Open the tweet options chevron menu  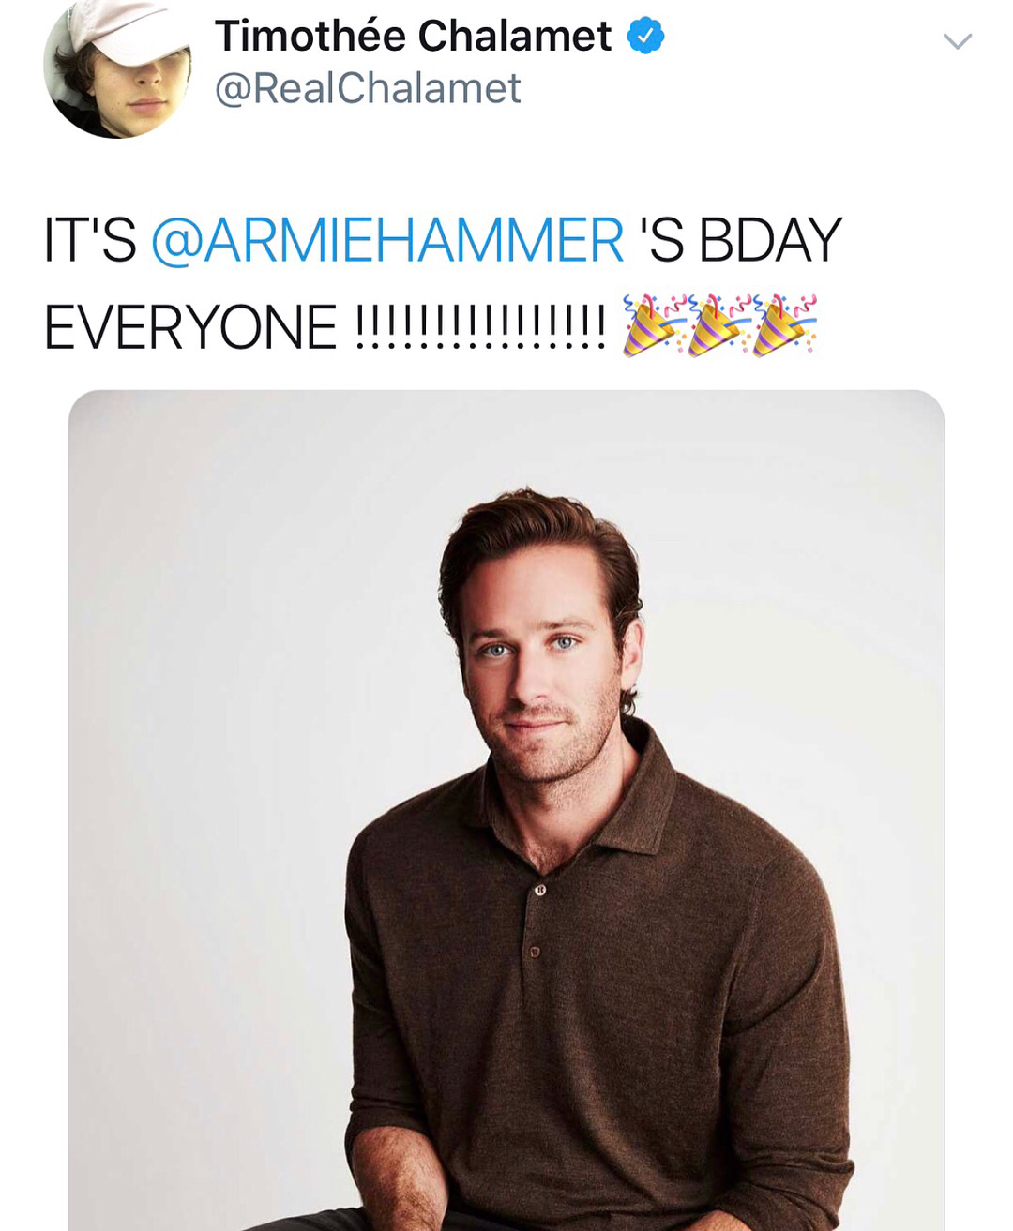(x=956, y=41)
